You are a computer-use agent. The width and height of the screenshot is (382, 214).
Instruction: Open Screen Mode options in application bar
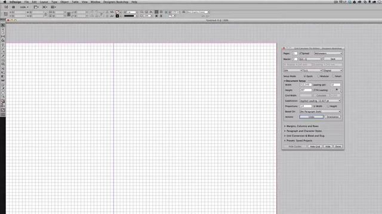[x=45, y=7]
